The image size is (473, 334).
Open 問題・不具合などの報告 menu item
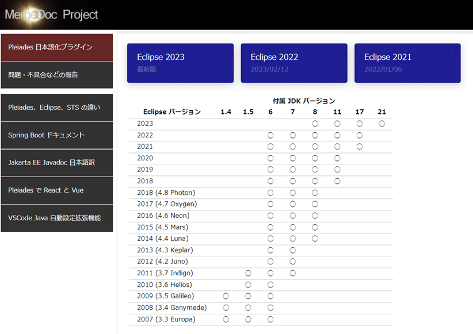[x=57, y=75]
